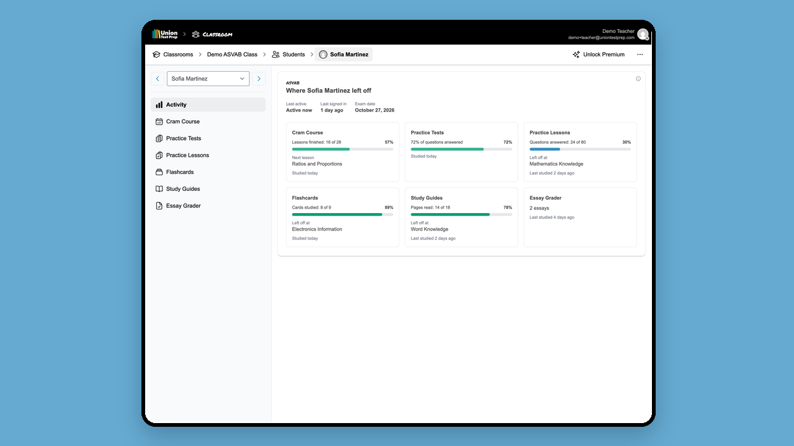Open the Sofia Martinez student dropdown
Image resolution: width=794 pixels, height=446 pixels.
[208, 79]
